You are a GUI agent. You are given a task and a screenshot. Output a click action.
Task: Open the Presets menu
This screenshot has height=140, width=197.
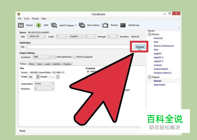pyautogui.click(x=35, y=19)
